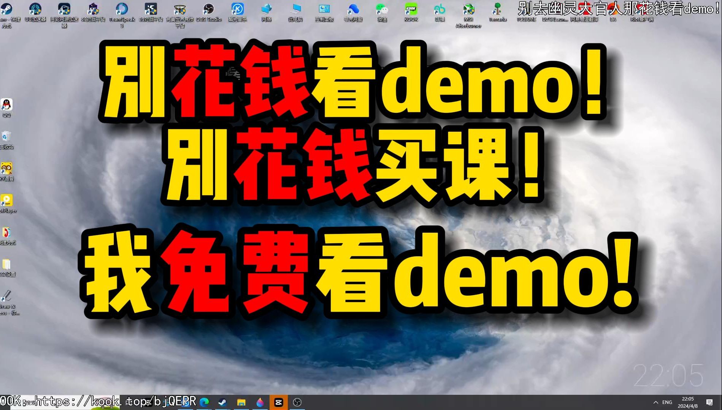Screen dimensions: 722x410
Task: Open the CS2设置 folder icon
Action: pyautogui.click(x=7, y=267)
